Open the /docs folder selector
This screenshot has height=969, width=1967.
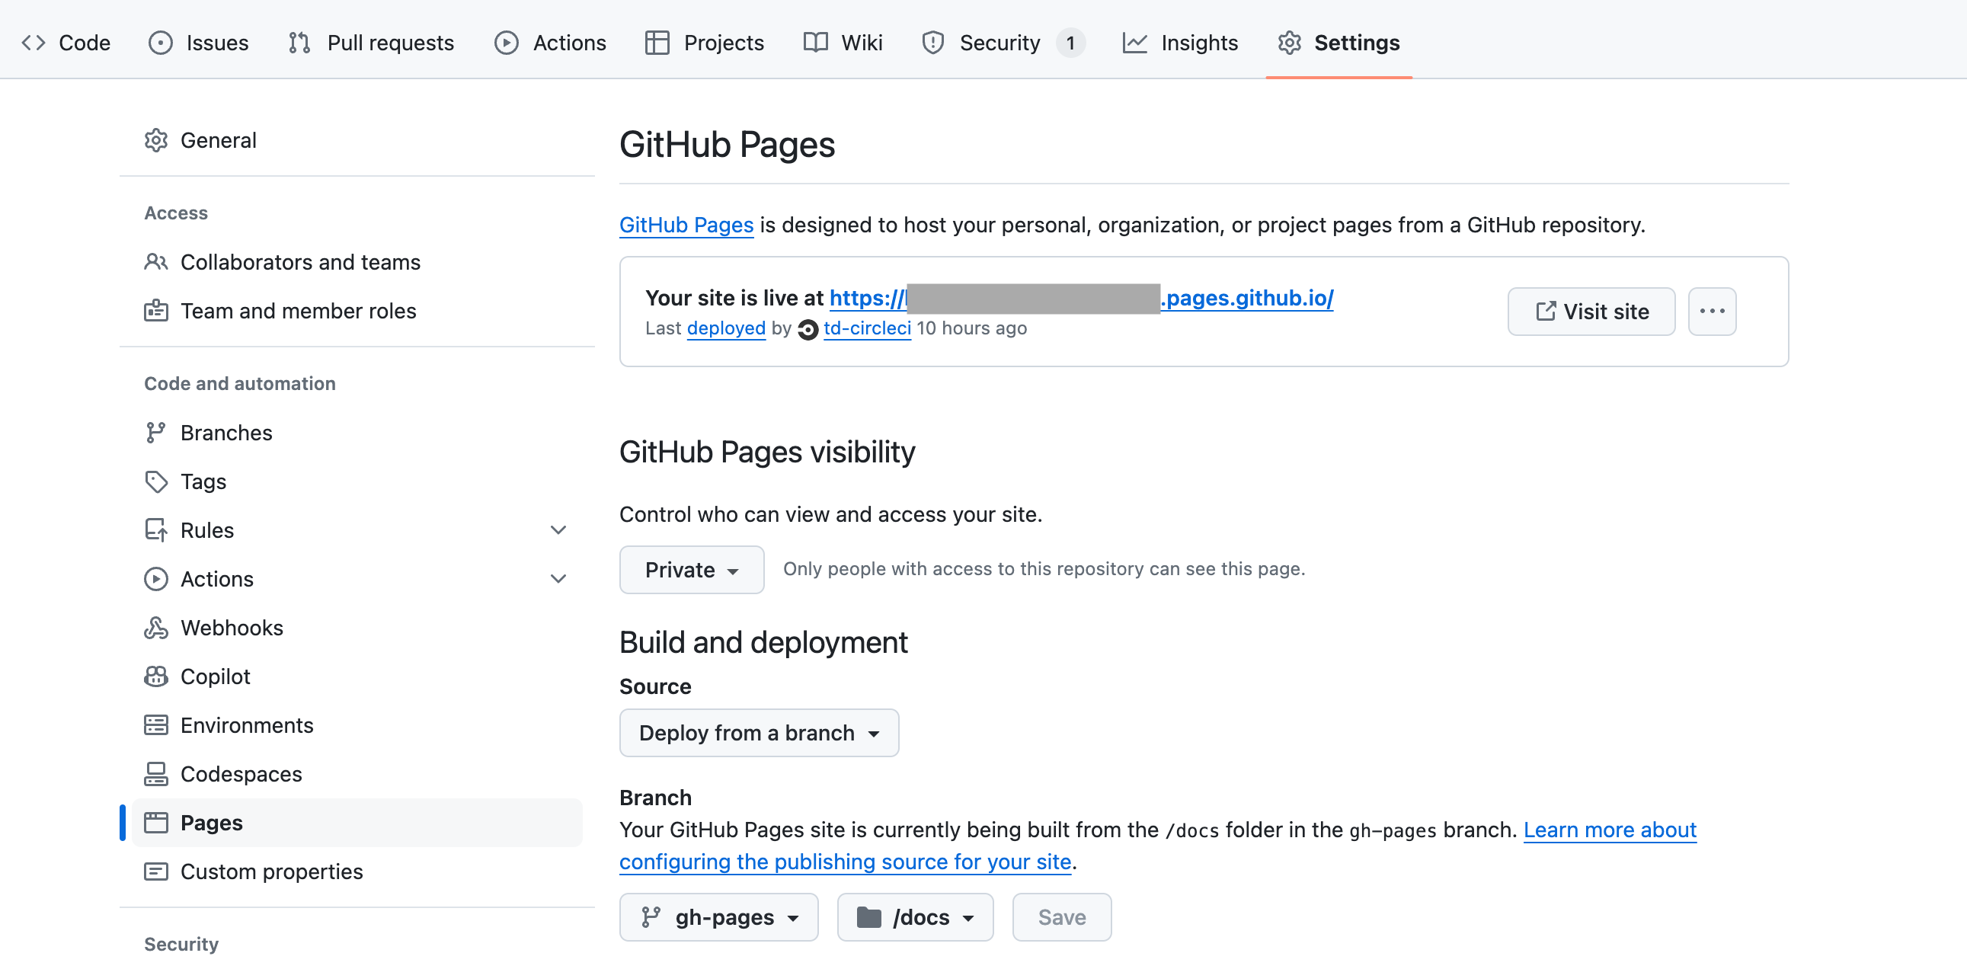914,917
